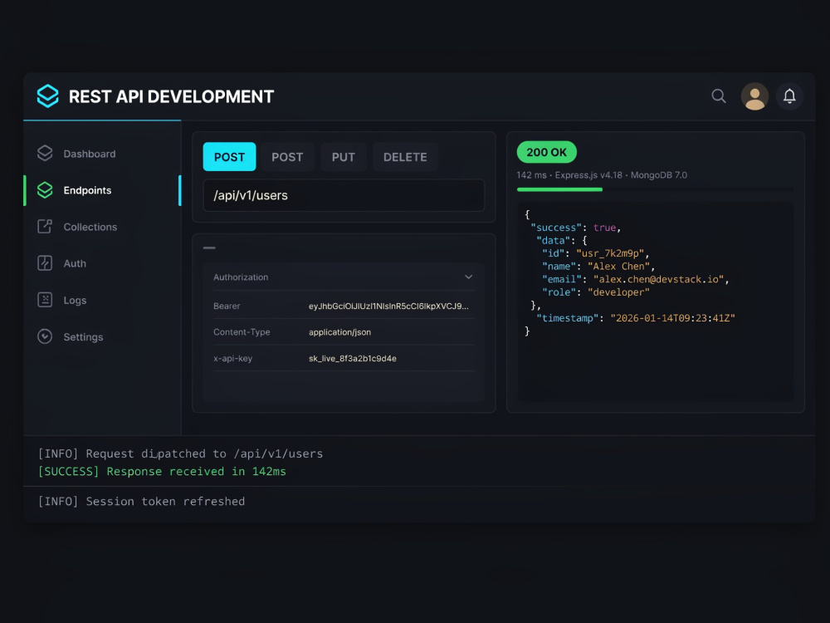Open the user profile avatar
The image size is (830, 623).
754,96
